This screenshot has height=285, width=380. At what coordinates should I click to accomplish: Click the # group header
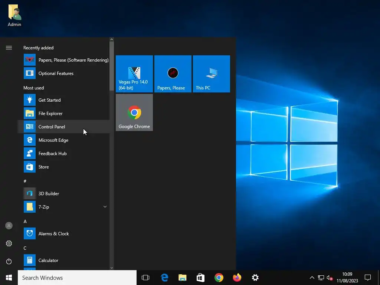(x=25, y=181)
